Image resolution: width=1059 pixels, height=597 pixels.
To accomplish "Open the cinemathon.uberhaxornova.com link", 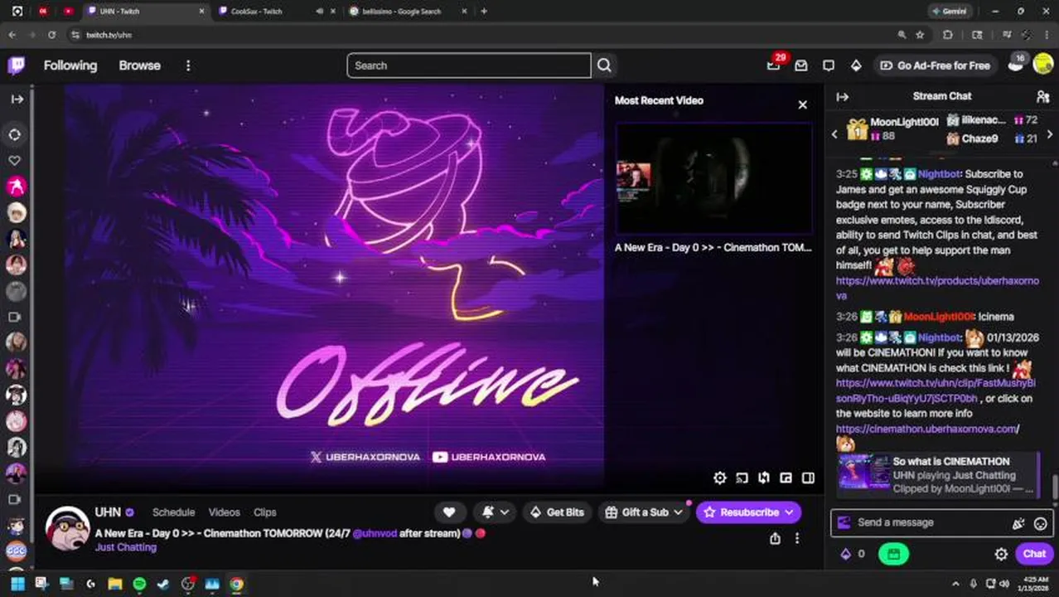I will pyautogui.click(x=927, y=429).
